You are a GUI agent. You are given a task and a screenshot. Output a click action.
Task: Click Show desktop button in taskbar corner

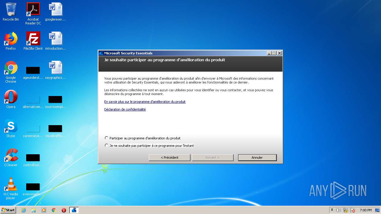tap(378, 210)
